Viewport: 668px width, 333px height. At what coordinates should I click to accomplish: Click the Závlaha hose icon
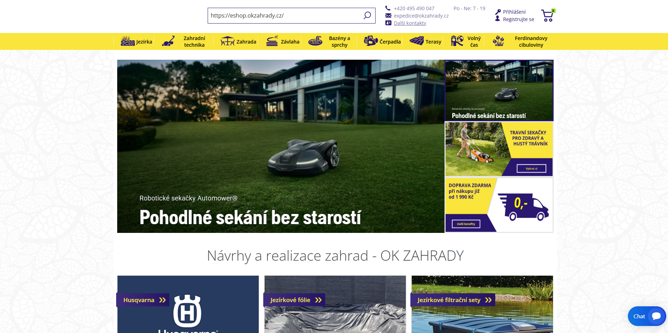pos(272,41)
